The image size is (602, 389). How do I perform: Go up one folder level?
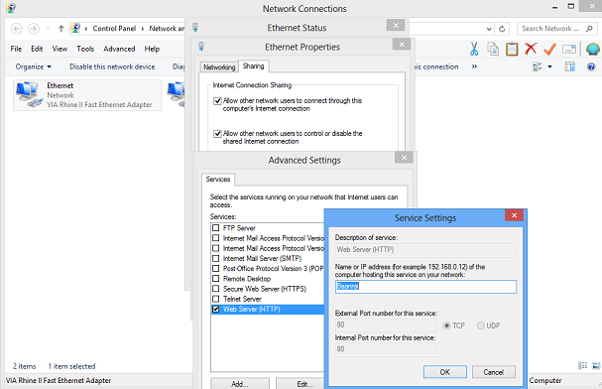coord(60,29)
